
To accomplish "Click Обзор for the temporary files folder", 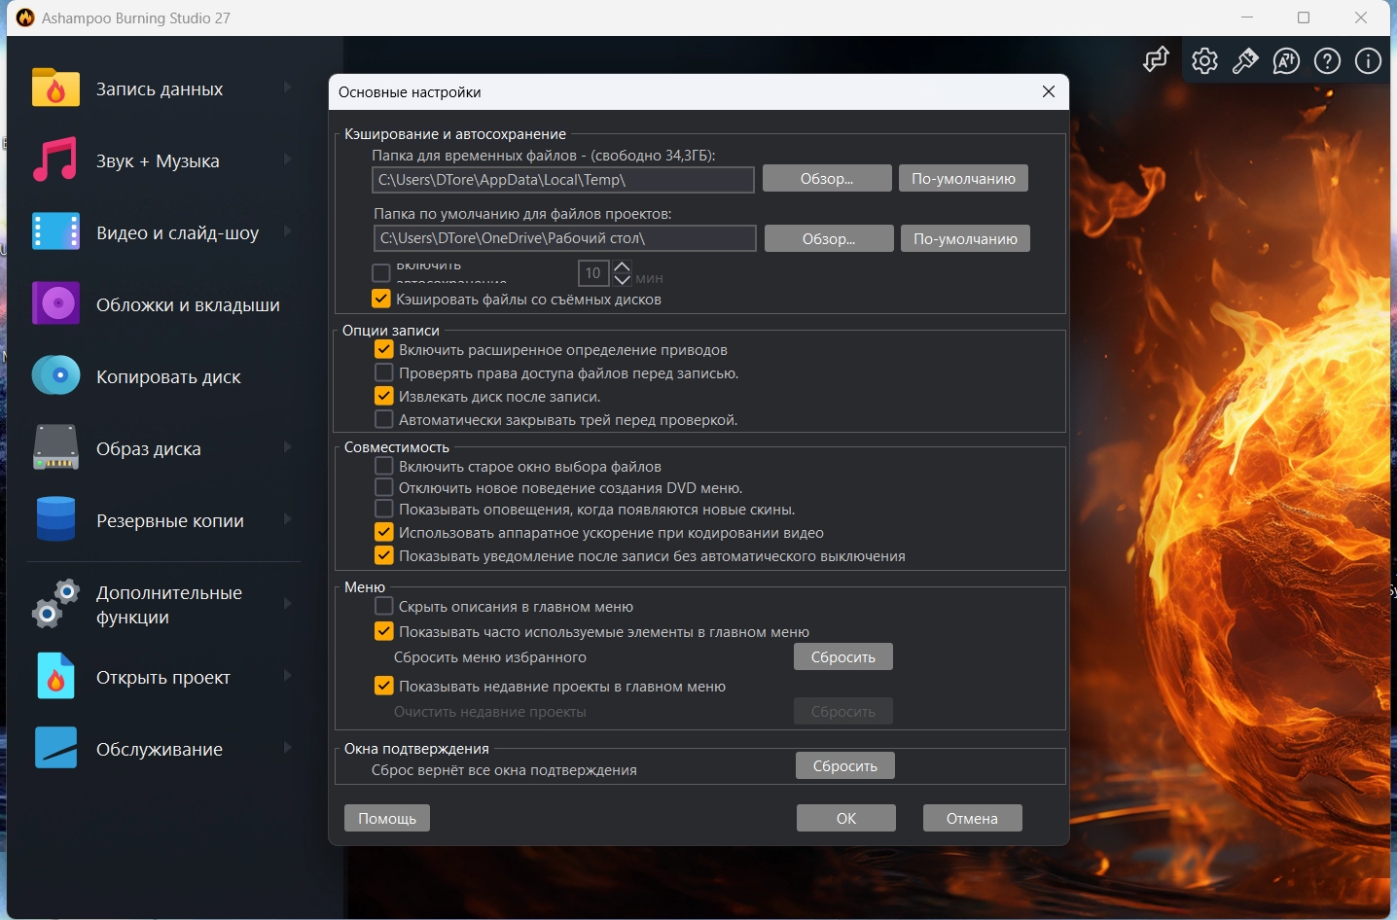I will point(826,179).
